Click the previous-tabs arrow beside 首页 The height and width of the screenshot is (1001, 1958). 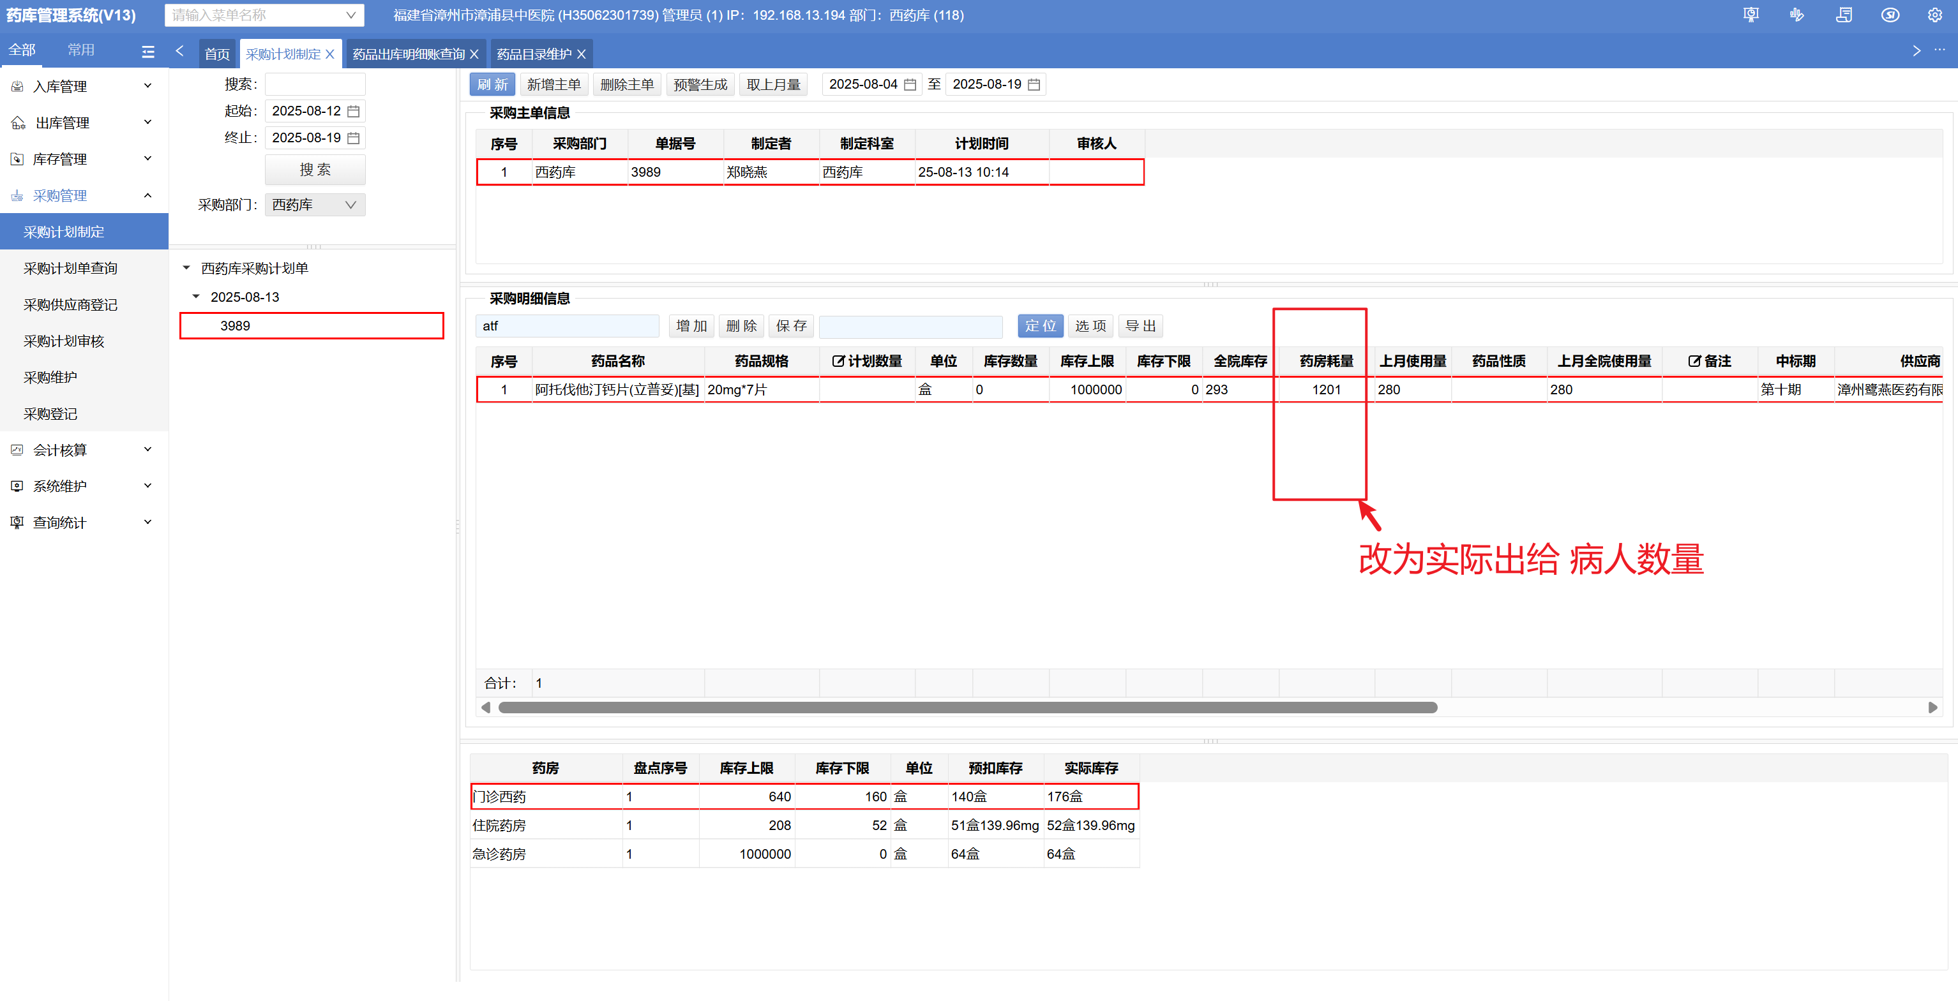pyautogui.click(x=180, y=51)
